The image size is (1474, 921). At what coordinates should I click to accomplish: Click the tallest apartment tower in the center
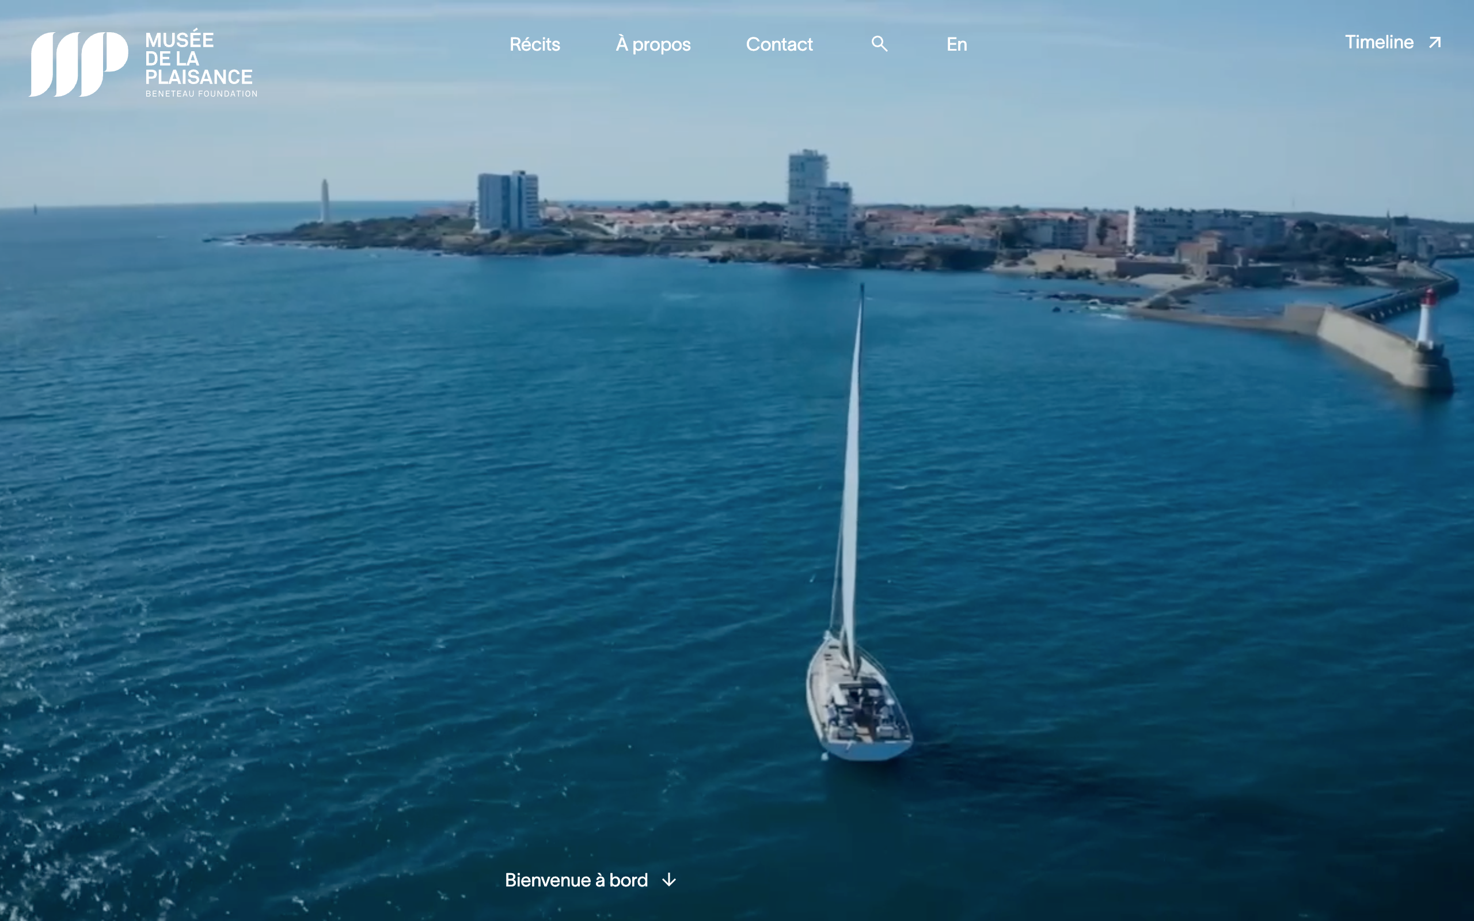click(809, 182)
